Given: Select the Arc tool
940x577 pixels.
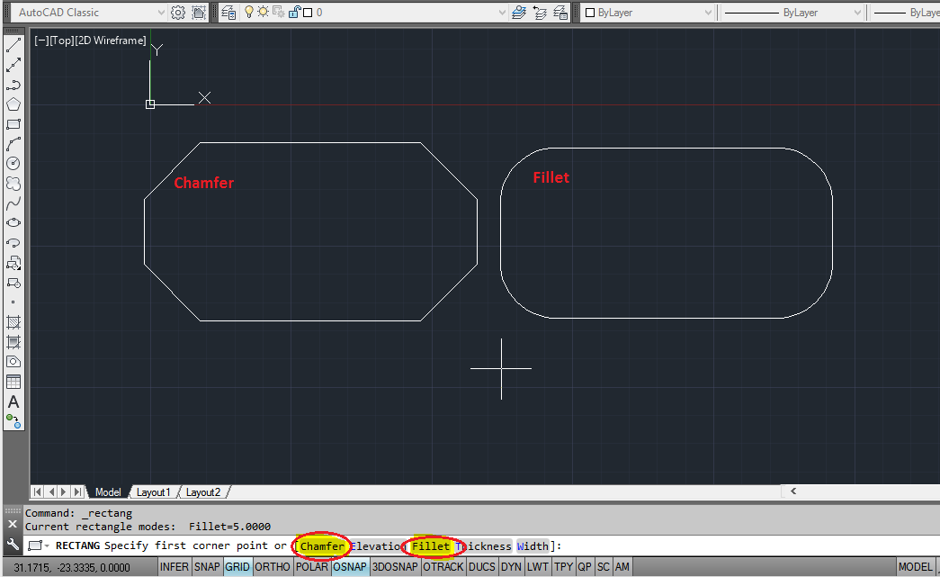Looking at the screenshot, I should (x=13, y=144).
